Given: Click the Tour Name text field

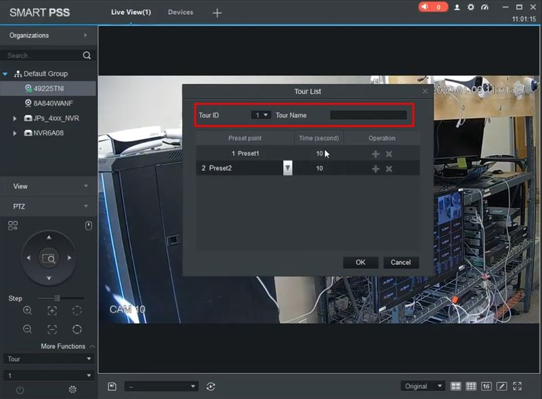Looking at the screenshot, I should click(368, 115).
